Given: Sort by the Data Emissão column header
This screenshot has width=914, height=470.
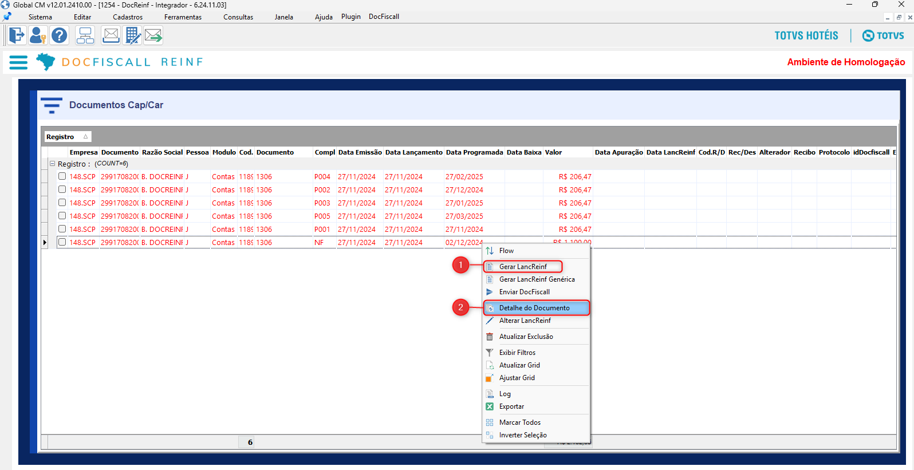Looking at the screenshot, I should (x=360, y=152).
